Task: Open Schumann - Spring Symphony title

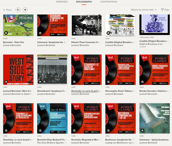Action: [154, 140]
